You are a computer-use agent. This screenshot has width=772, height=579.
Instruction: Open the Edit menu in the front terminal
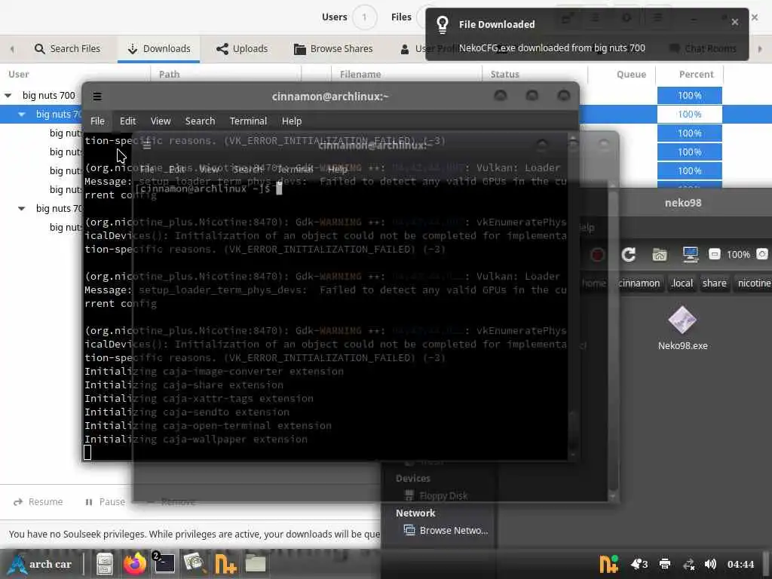click(x=127, y=121)
